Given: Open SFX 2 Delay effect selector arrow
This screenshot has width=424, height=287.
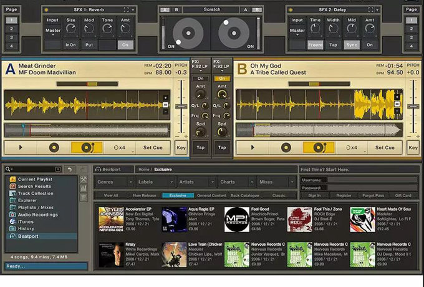Looking at the screenshot, I should (x=377, y=10).
